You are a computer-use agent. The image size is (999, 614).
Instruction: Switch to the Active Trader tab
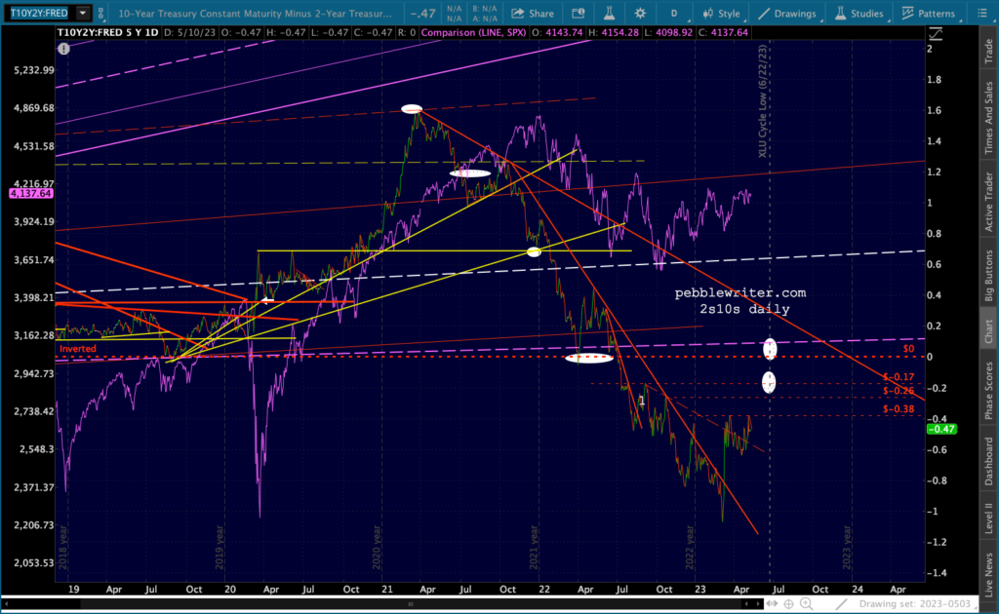[x=989, y=201]
